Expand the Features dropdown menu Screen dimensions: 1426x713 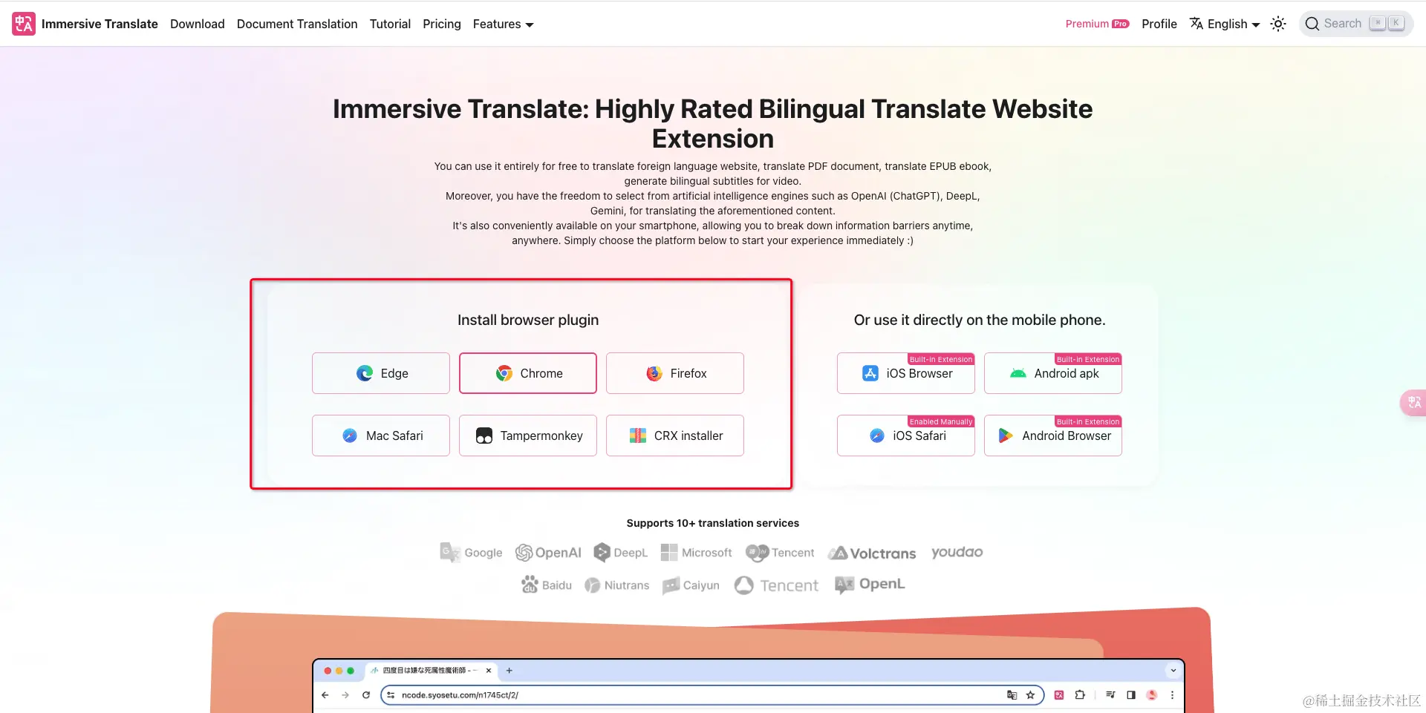click(503, 24)
